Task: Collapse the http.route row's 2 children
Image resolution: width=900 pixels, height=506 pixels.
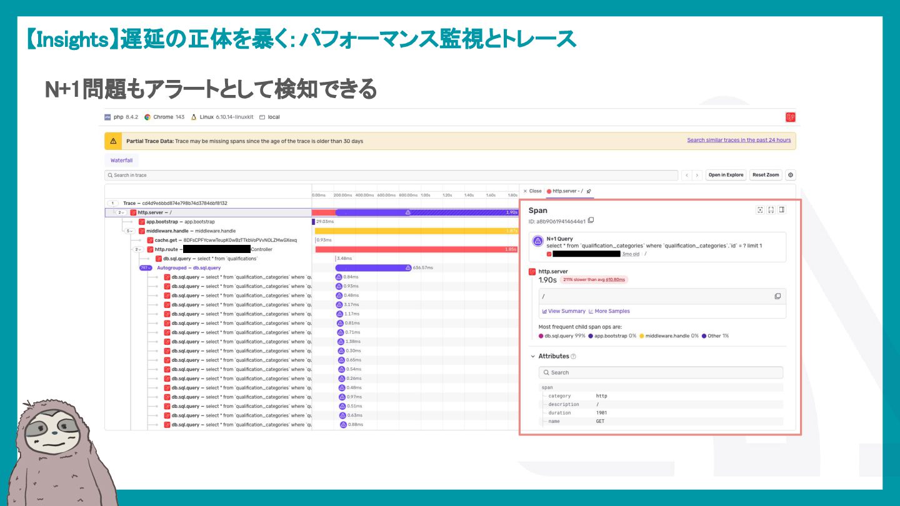Action: (x=138, y=249)
